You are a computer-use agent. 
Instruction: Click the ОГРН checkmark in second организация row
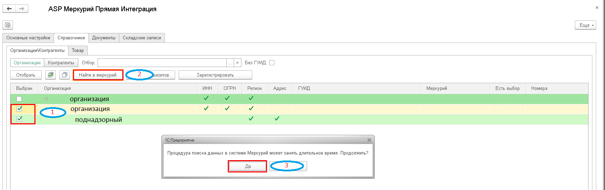(x=227, y=109)
